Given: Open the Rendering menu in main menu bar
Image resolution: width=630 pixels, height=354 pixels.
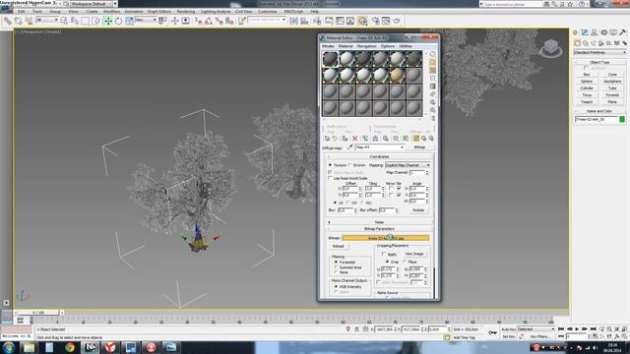Looking at the screenshot, I should [x=186, y=12].
